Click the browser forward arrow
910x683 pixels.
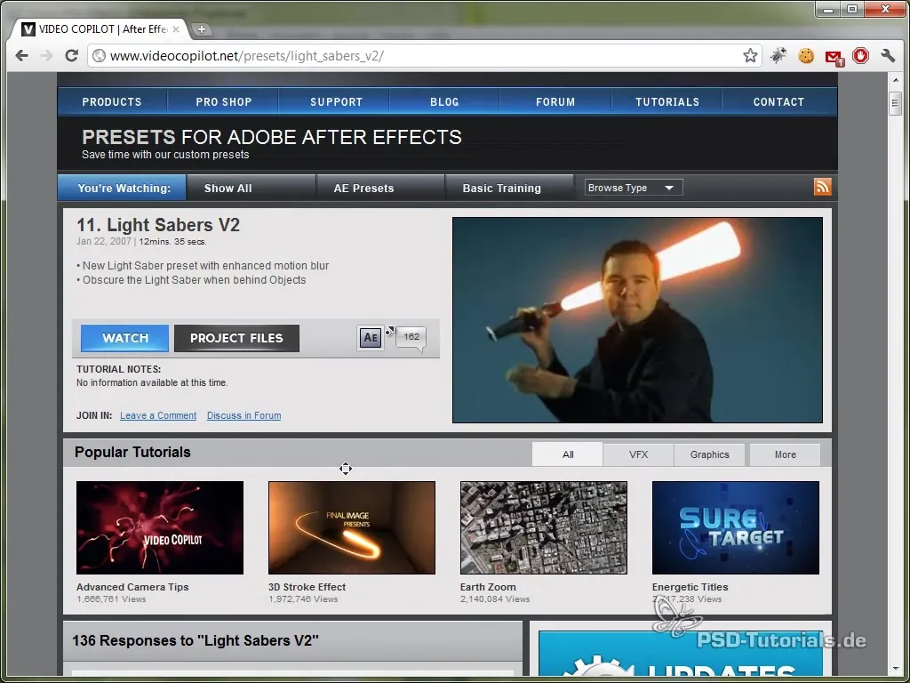pos(46,56)
